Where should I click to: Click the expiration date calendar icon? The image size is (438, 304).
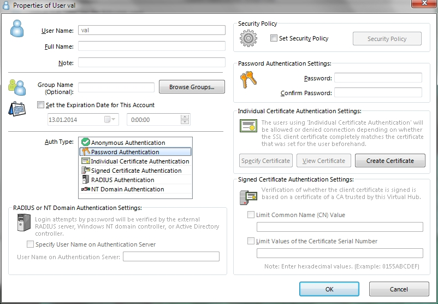point(17,109)
